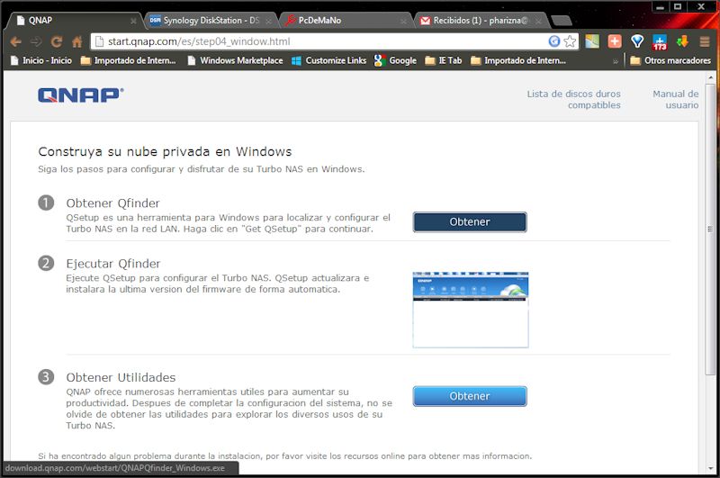The height and width of the screenshot is (478, 720).
Task: Open Customize Links bookmark
Action: point(329,60)
